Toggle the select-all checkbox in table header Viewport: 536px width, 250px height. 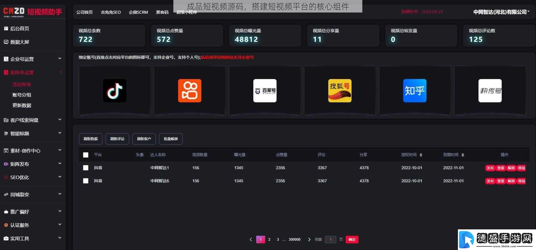[86, 155]
